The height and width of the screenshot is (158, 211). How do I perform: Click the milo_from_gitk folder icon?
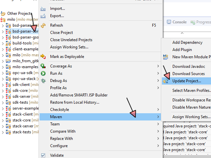click(x=8, y=61)
